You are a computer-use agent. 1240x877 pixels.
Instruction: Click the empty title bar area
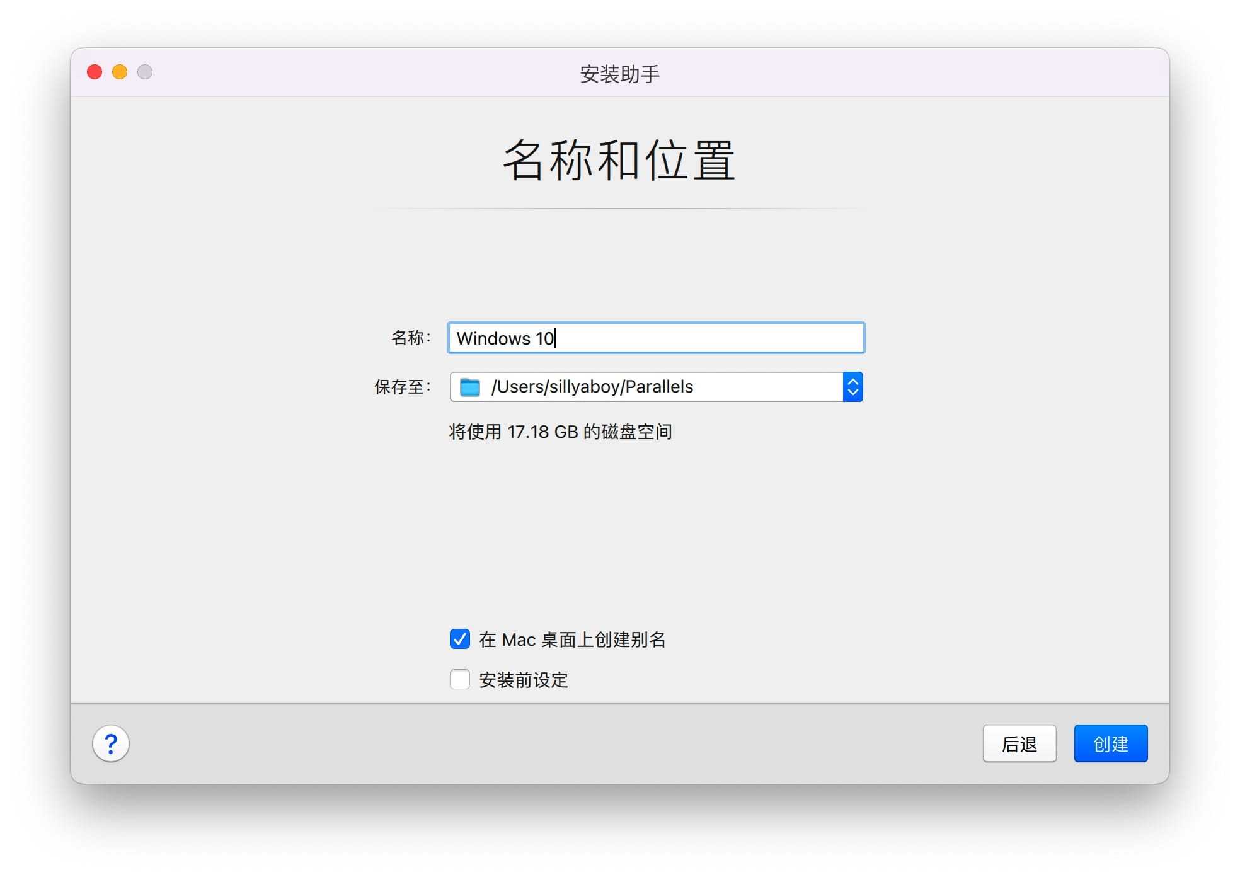click(882, 72)
